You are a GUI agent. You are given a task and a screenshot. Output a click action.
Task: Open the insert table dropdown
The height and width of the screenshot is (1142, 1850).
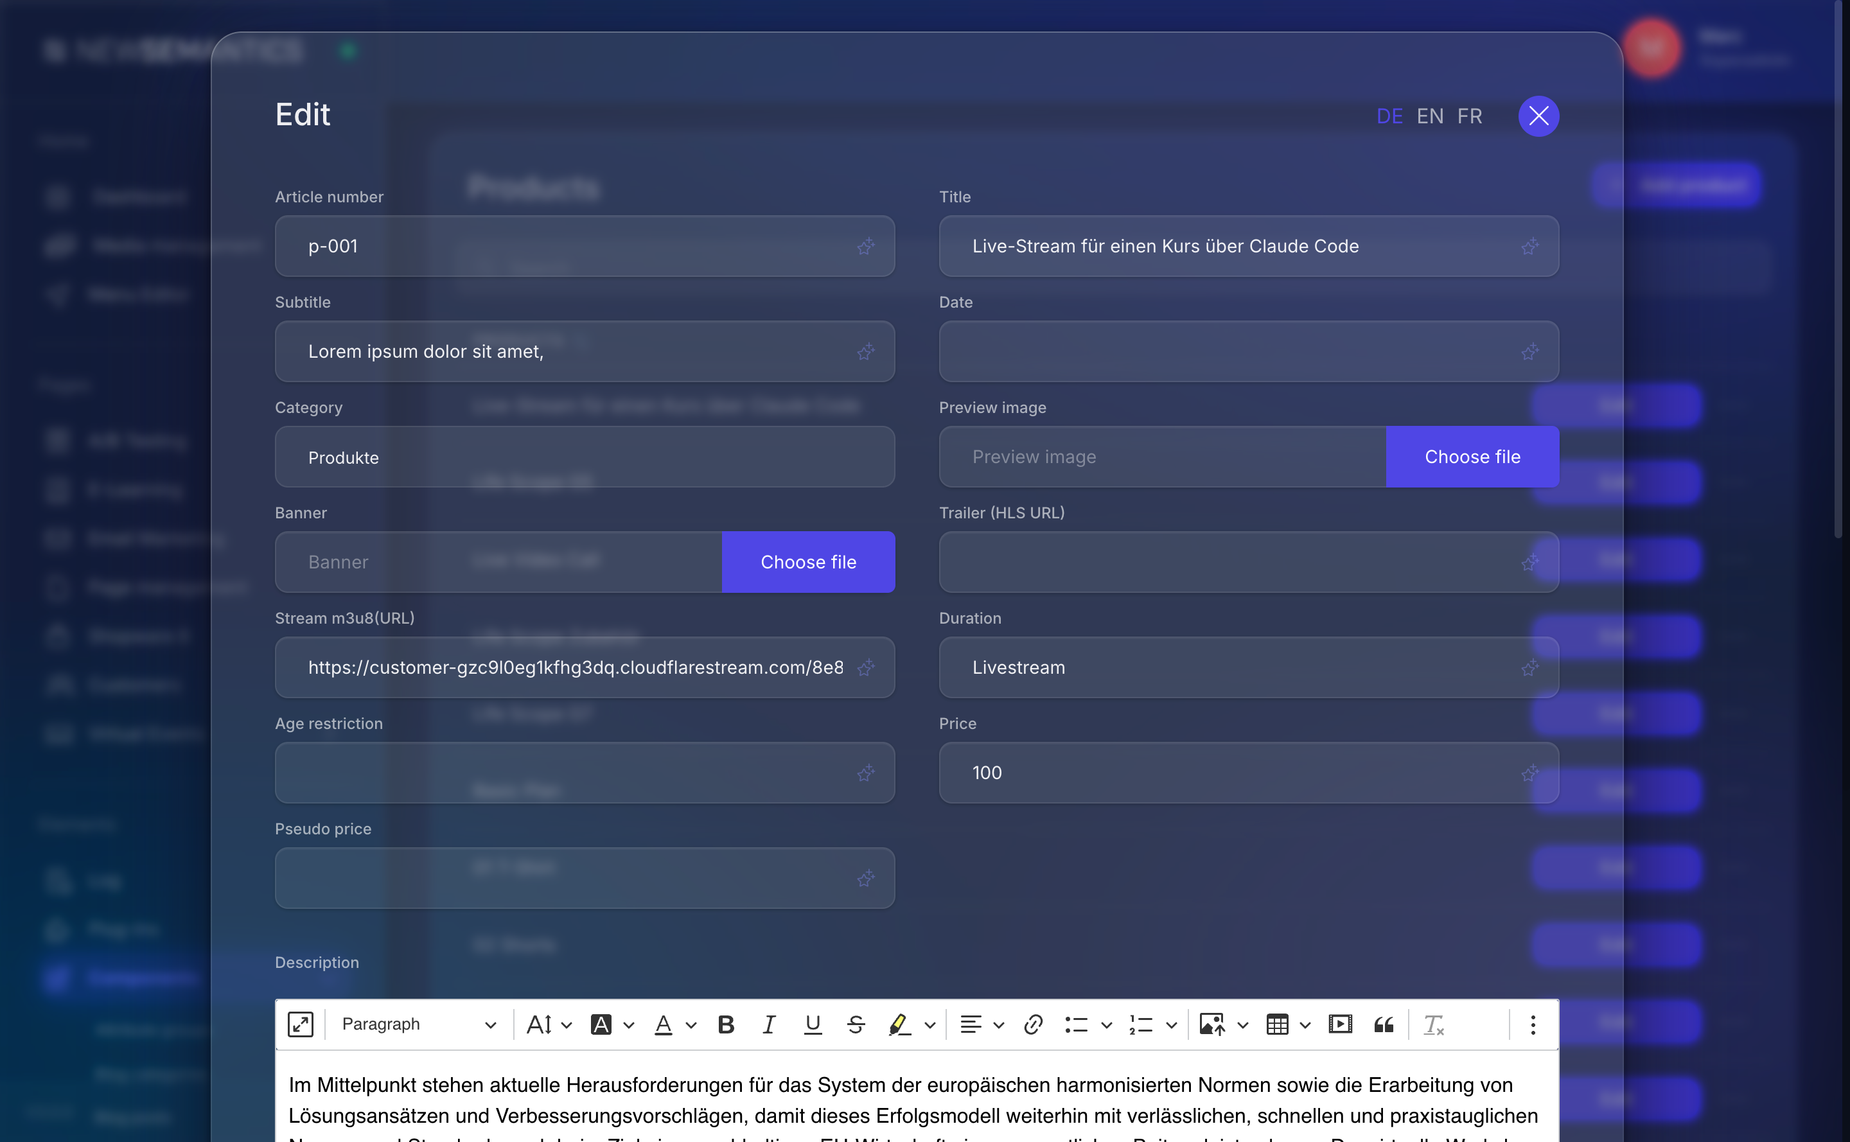pos(1288,1024)
